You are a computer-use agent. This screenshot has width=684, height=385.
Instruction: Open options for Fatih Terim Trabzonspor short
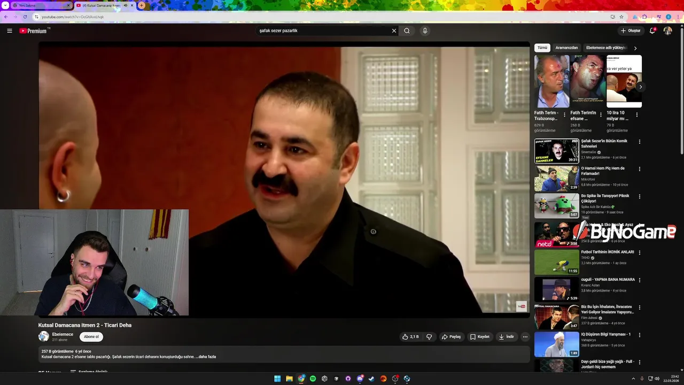coord(564,114)
